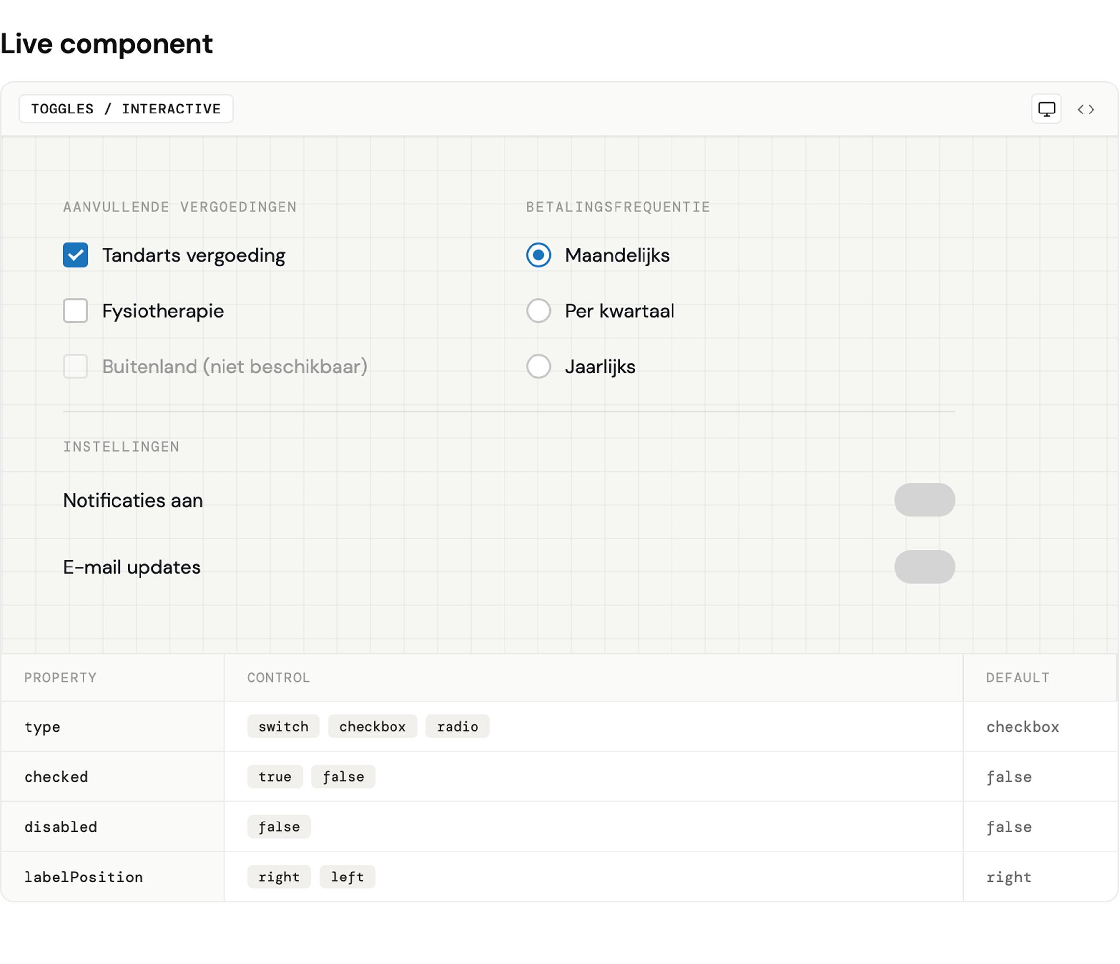
Task: Open the code view icon
Action: pos(1086,109)
